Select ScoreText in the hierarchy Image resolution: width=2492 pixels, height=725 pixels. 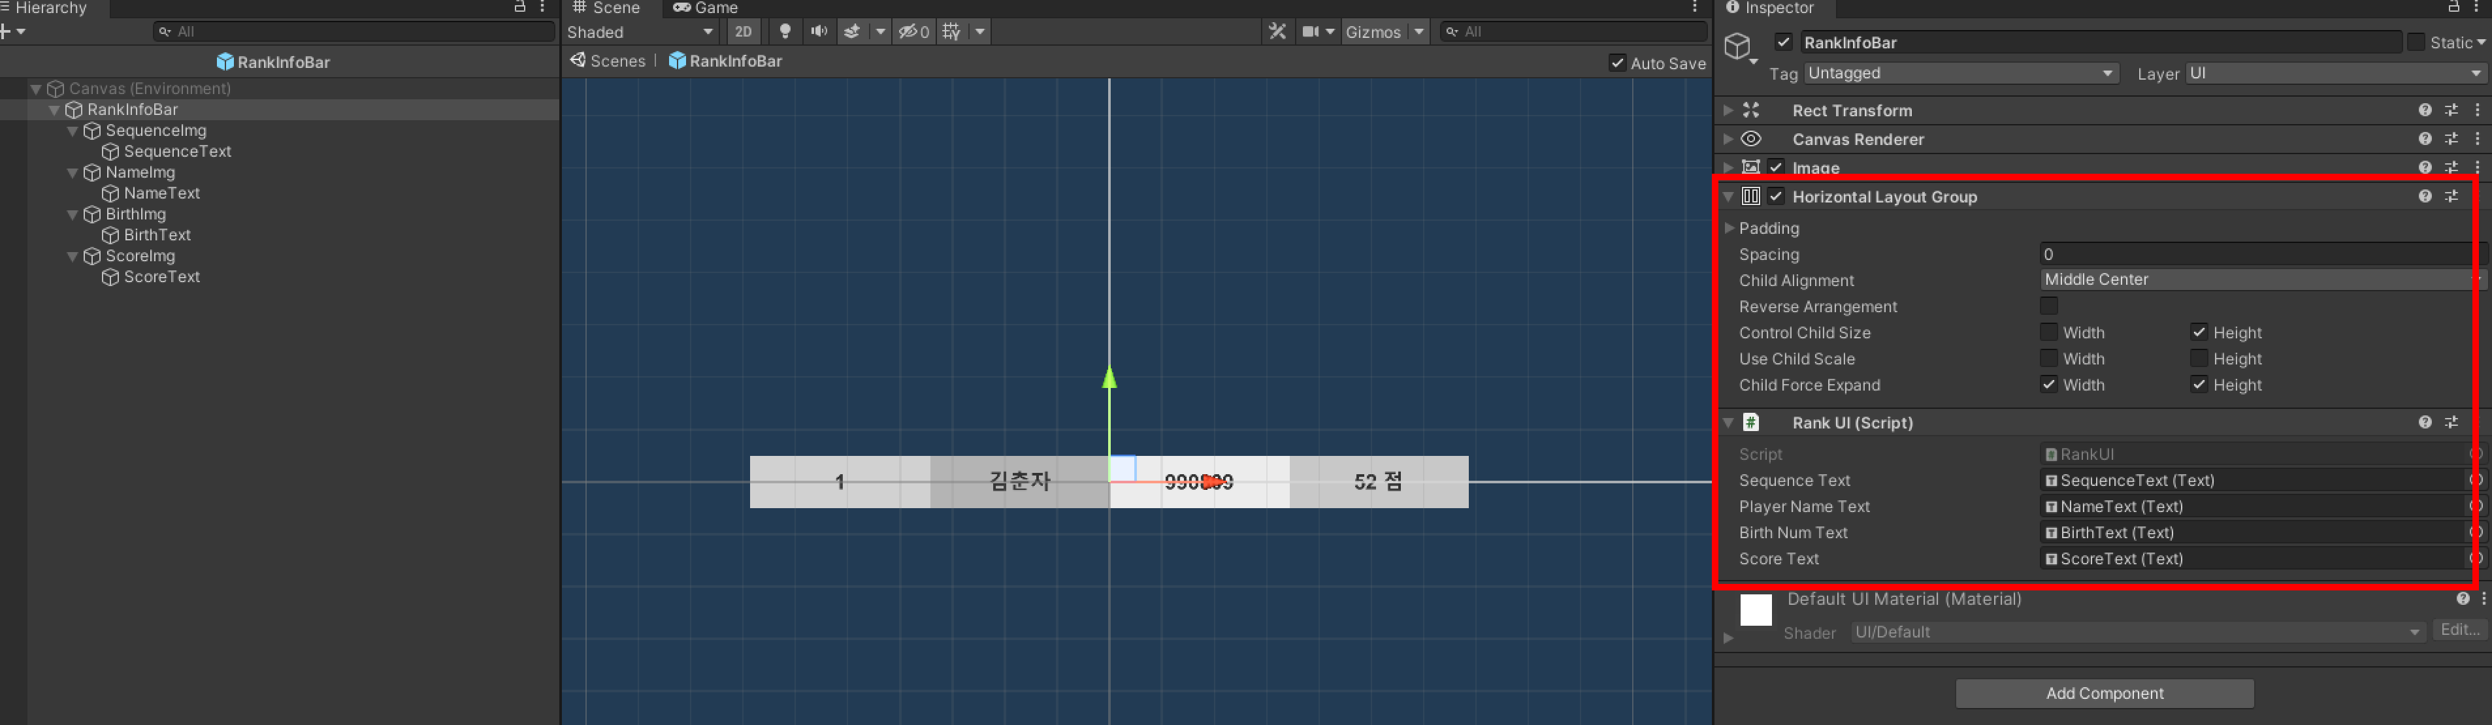(161, 278)
